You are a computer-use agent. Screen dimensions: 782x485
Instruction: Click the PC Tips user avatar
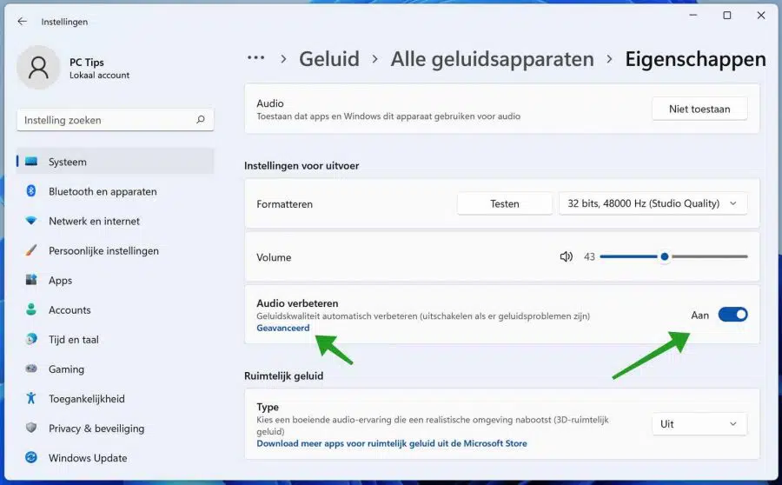(38, 68)
